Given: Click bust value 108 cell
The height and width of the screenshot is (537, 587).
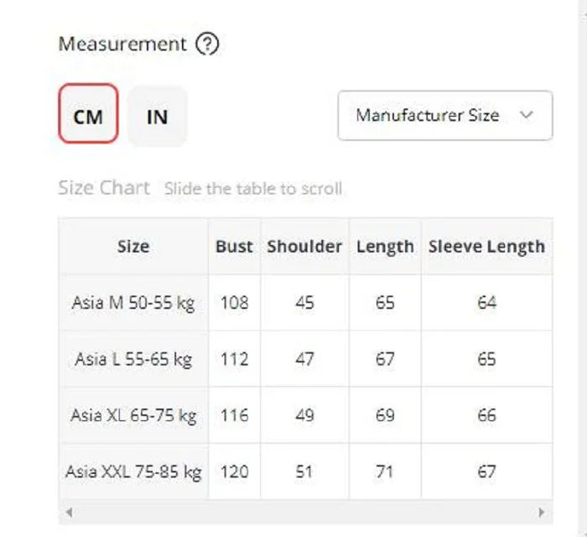Looking at the screenshot, I should pos(234,302).
